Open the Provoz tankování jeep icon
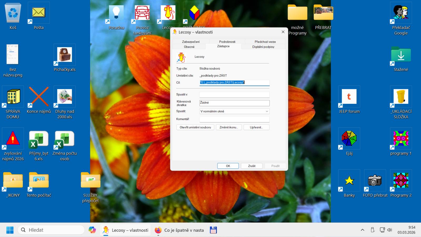This screenshot has height=237, width=421. pos(142,13)
